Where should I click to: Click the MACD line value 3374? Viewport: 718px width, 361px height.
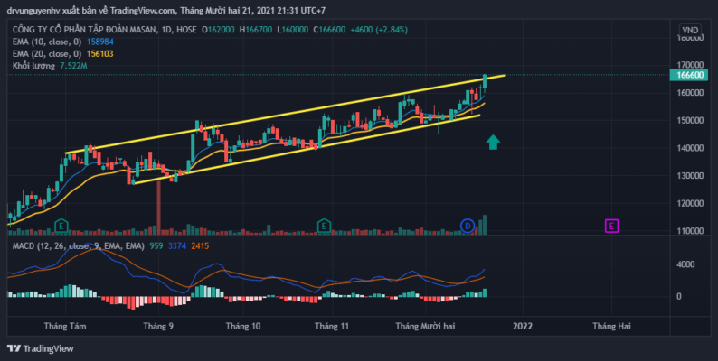tap(177, 245)
